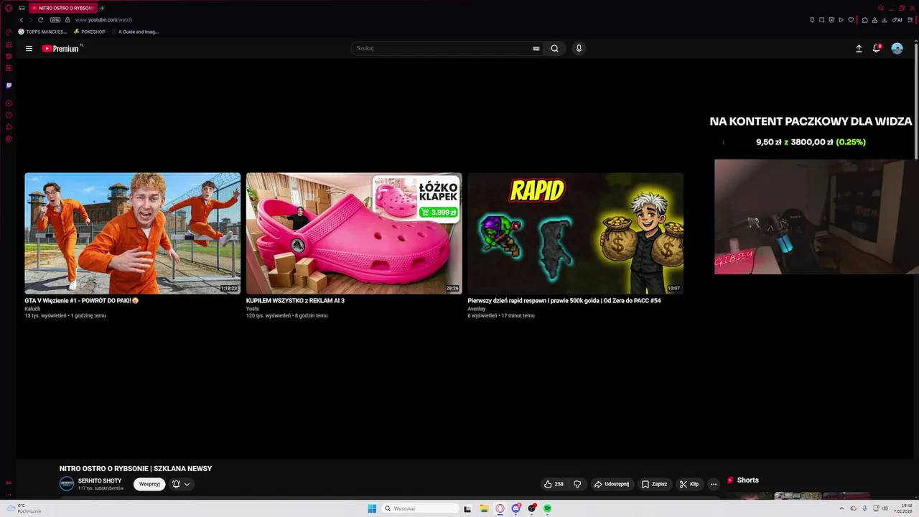Click the site padlock security icon
919x517 pixels.
[67, 20]
